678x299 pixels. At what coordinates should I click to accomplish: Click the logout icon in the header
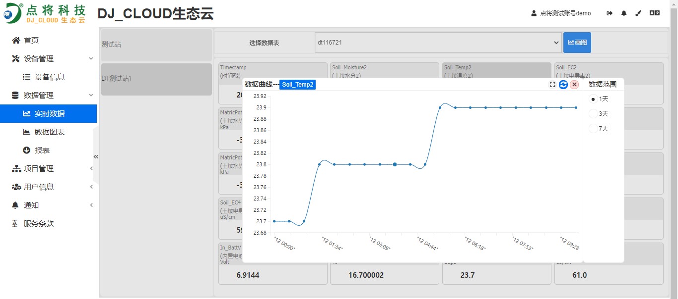(x=609, y=13)
